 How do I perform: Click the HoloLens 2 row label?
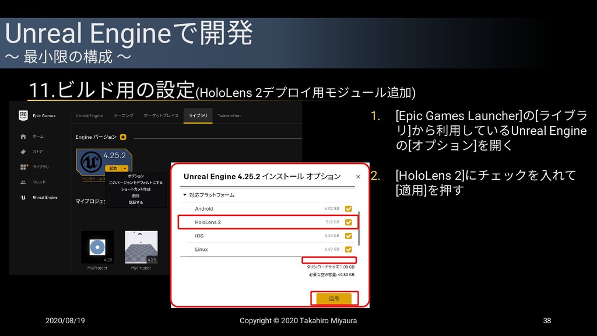(x=208, y=222)
